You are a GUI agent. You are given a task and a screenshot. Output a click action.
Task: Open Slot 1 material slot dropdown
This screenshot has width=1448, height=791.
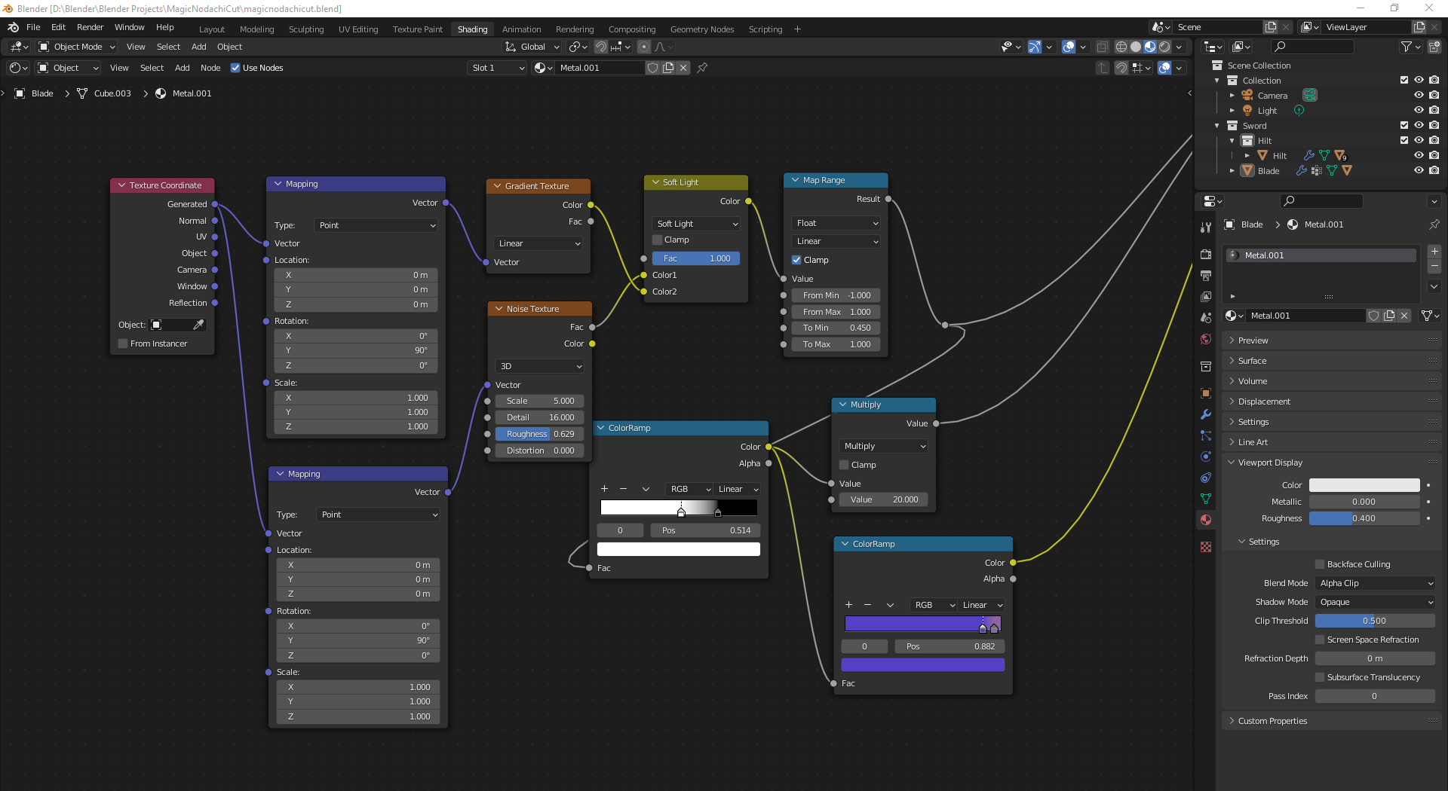[497, 68]
